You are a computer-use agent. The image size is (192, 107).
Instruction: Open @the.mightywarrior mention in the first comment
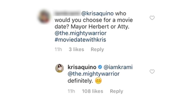coord(81,33)
